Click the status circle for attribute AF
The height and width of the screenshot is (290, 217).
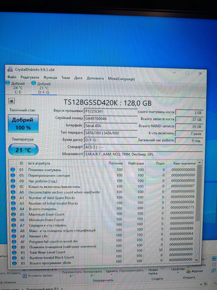14,242
